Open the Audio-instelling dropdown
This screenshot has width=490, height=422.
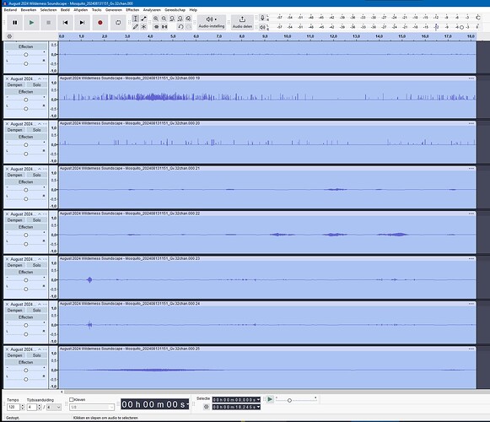212,23
